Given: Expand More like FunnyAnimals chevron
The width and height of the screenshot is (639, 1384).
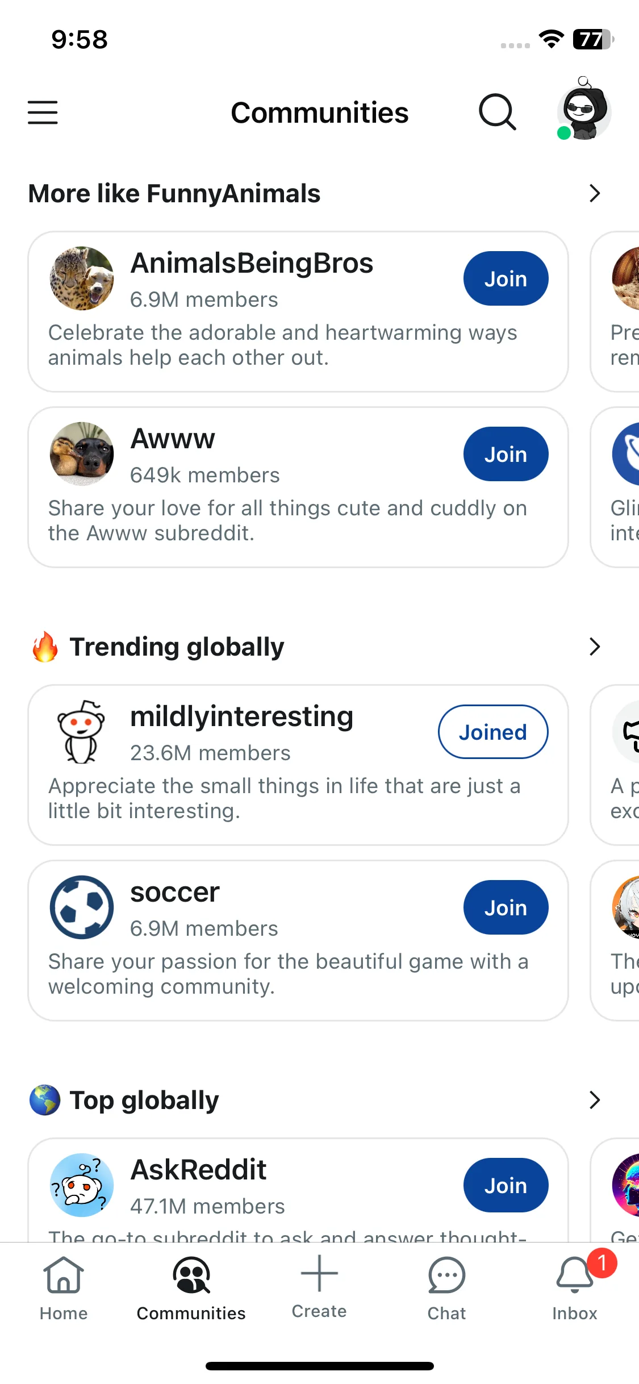Looking at the screenshot, I should coord(595,193).
